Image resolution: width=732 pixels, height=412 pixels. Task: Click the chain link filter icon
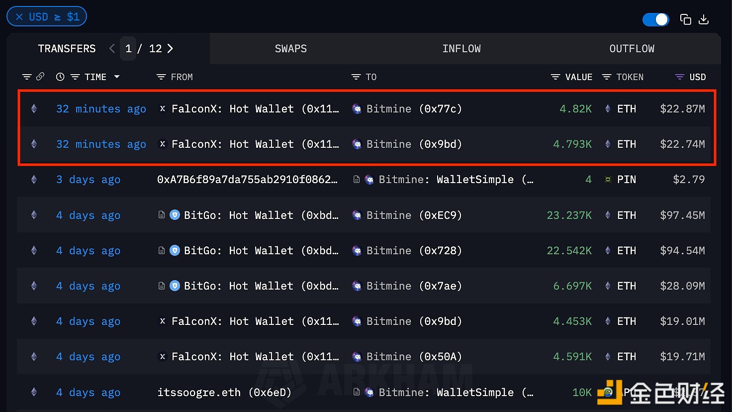pos(40,77)
